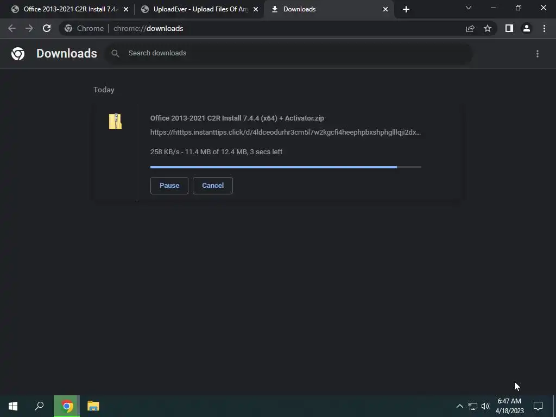The width and height of the screenshot is (556, 417).
Task: Select the Downloads tab
Action: (329, 9)
